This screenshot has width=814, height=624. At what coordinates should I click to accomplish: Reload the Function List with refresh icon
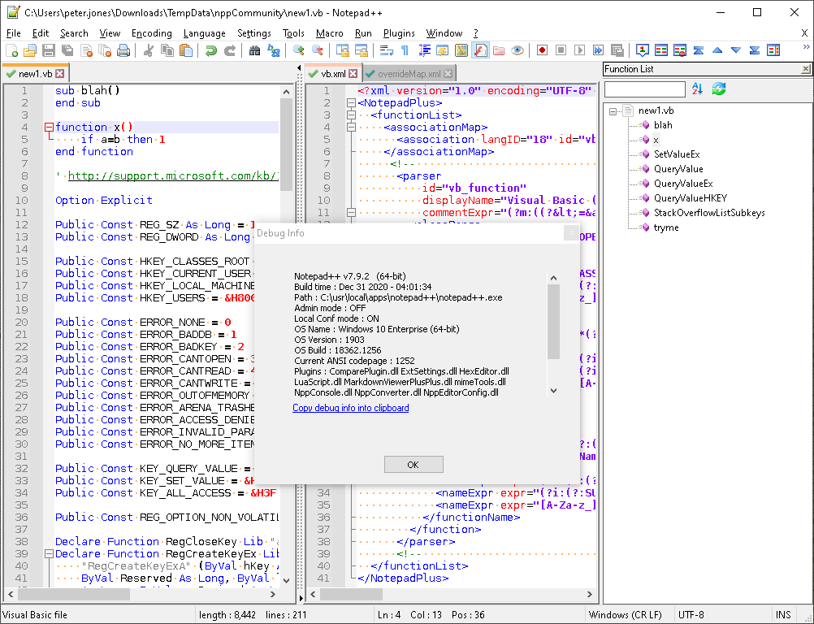tap(718, 89)
